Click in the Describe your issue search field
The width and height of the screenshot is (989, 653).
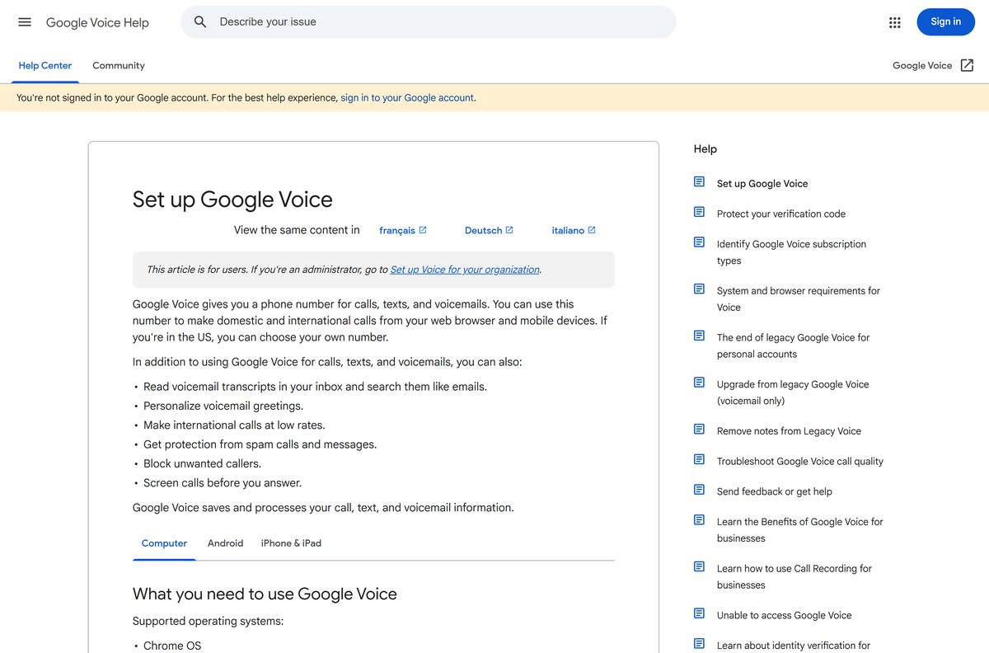(x=429, y=22)
